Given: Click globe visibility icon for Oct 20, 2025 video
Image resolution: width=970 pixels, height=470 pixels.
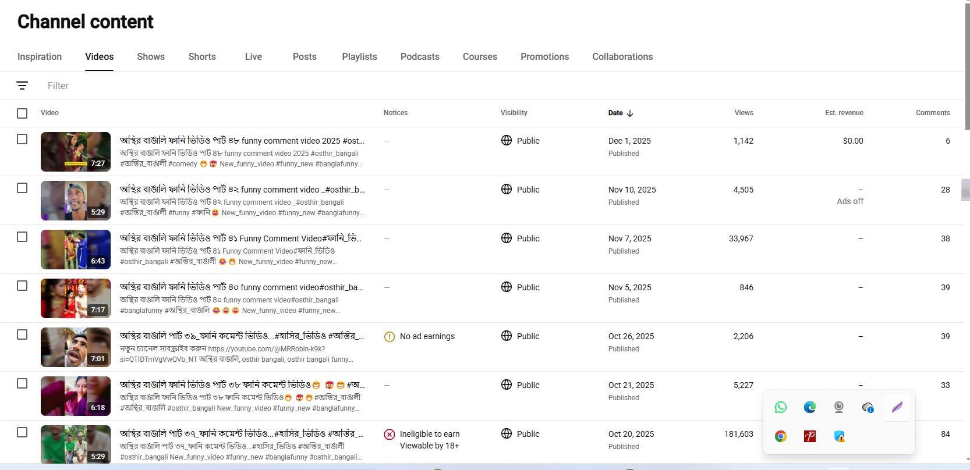Looking at the screenshot, I should click(507, 433).
